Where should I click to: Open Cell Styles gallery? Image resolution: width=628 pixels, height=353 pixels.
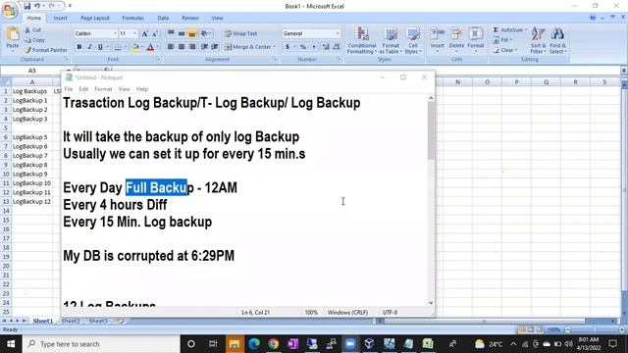point(413,40)
